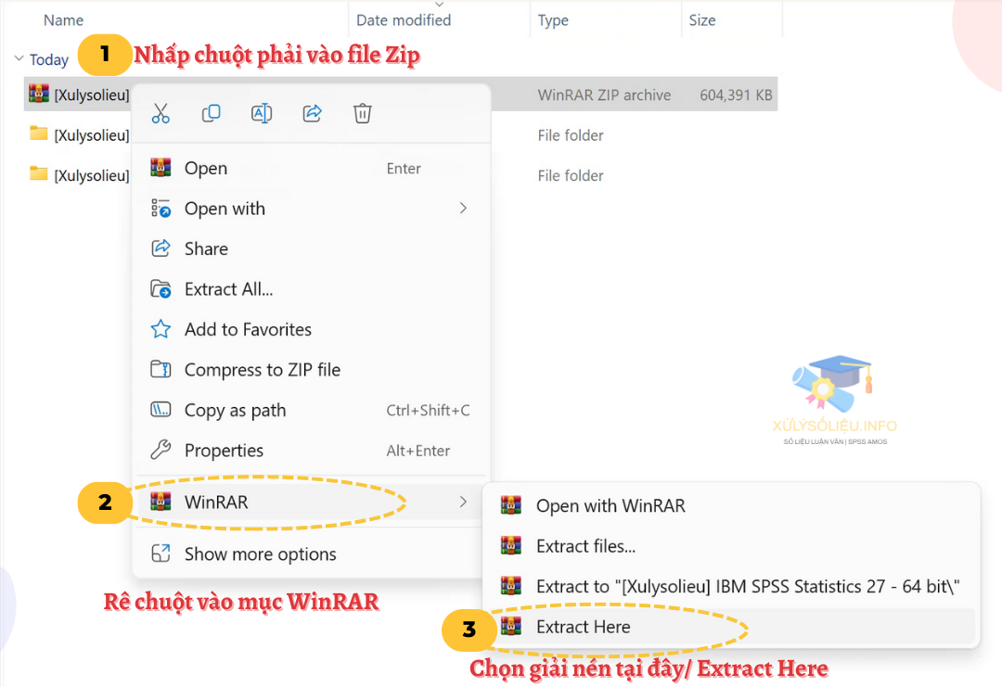
Task: Select Open in the context menu
Action: [311, 168]
